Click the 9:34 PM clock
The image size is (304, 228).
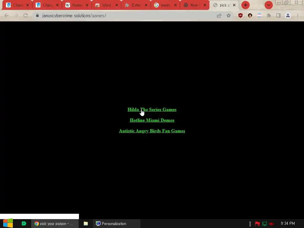tap(288, 223)
